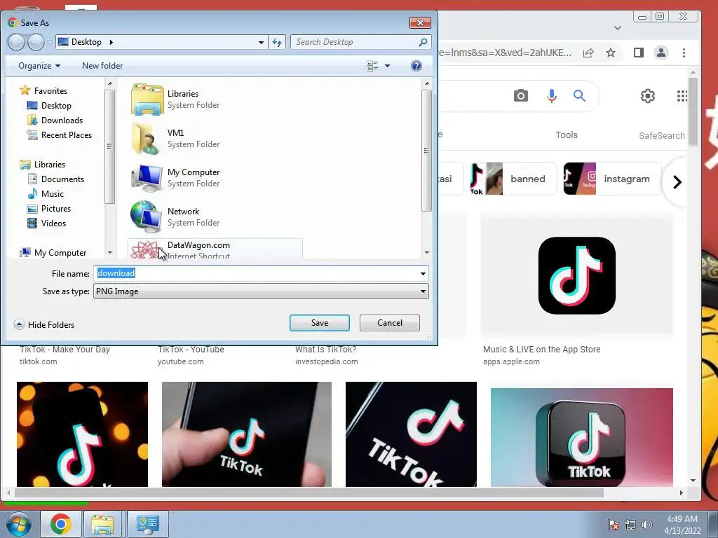Create a New folder
Image resolution: width=718 pixels, height=538 pixels.
point(102,66)
